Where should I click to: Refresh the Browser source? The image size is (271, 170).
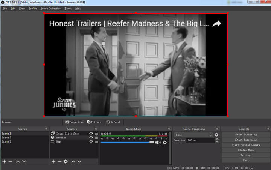(113, 122)
